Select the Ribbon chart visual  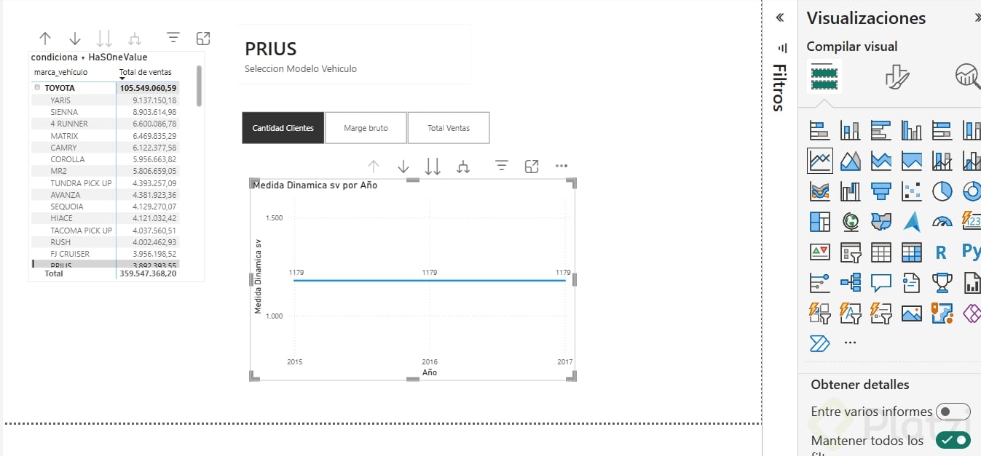pyautogui.click(x=820, y=191)
